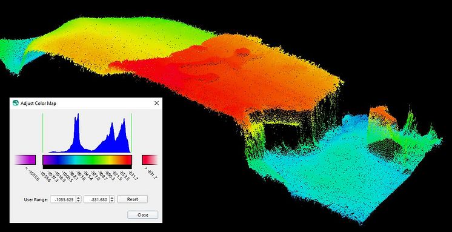The image size is (452, 232).
Task: Click the -1055.625 minimum User Range field
Action: 63,199
